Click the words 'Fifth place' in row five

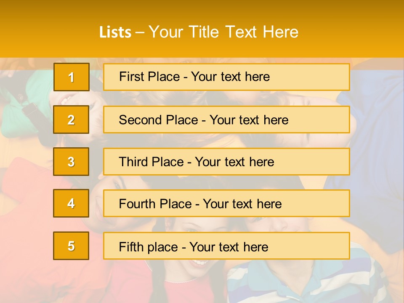point(149,247)
